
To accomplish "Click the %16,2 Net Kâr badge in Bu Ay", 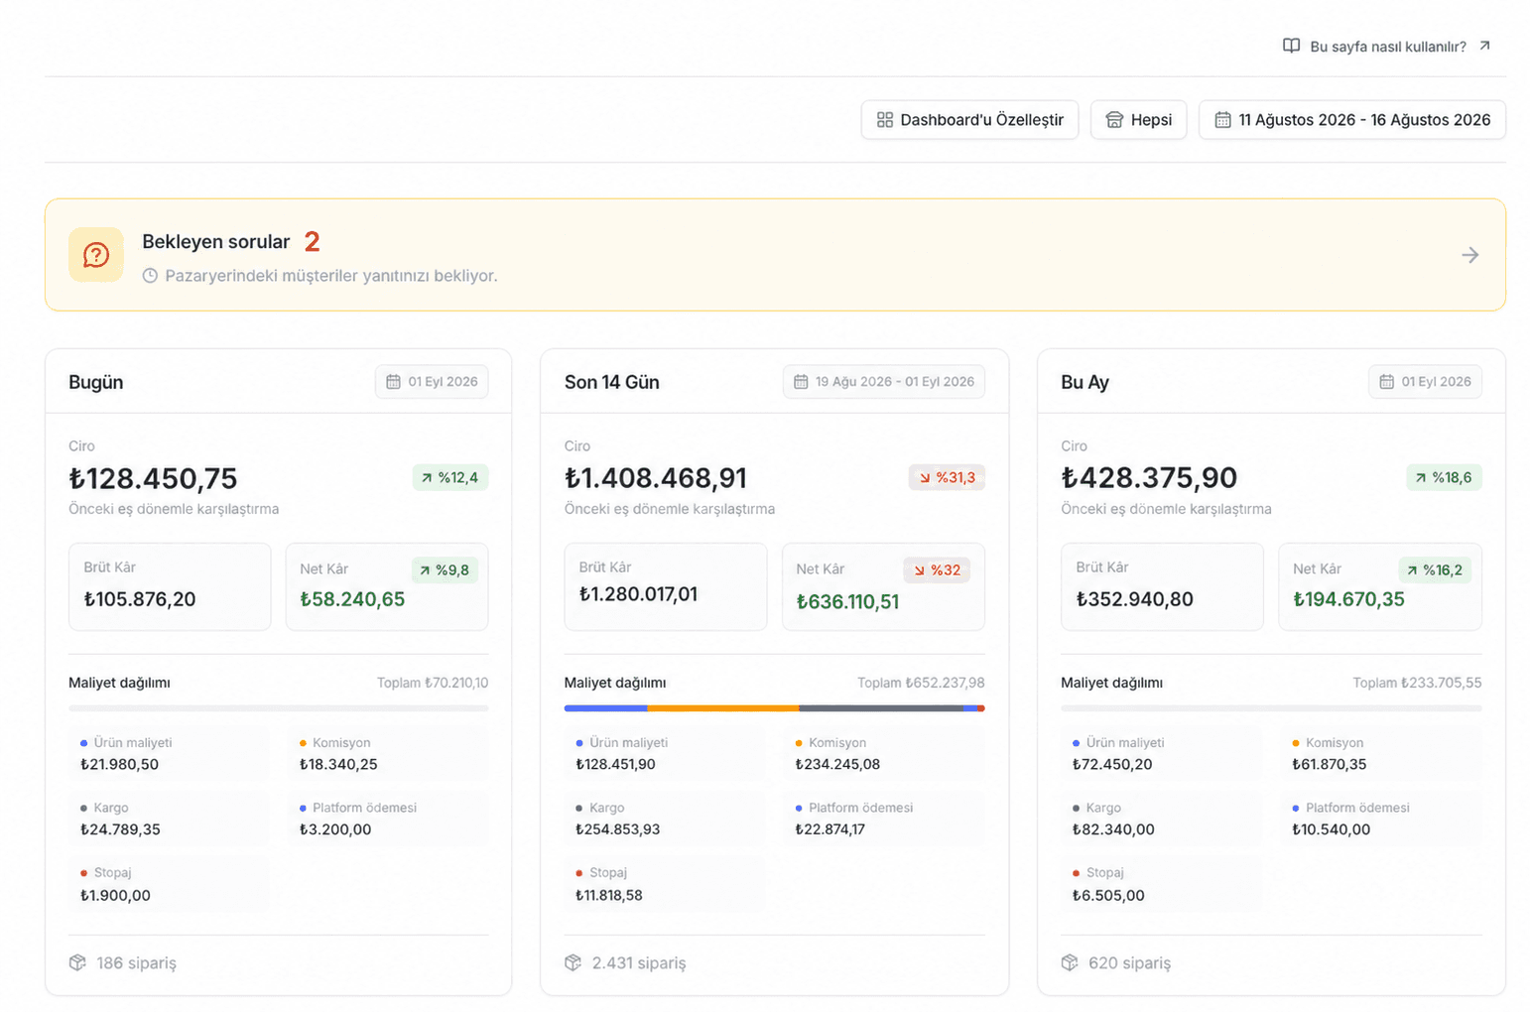I will pos(1435,570).
